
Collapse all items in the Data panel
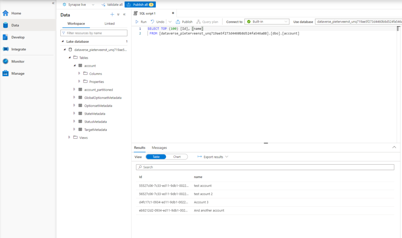118,15
